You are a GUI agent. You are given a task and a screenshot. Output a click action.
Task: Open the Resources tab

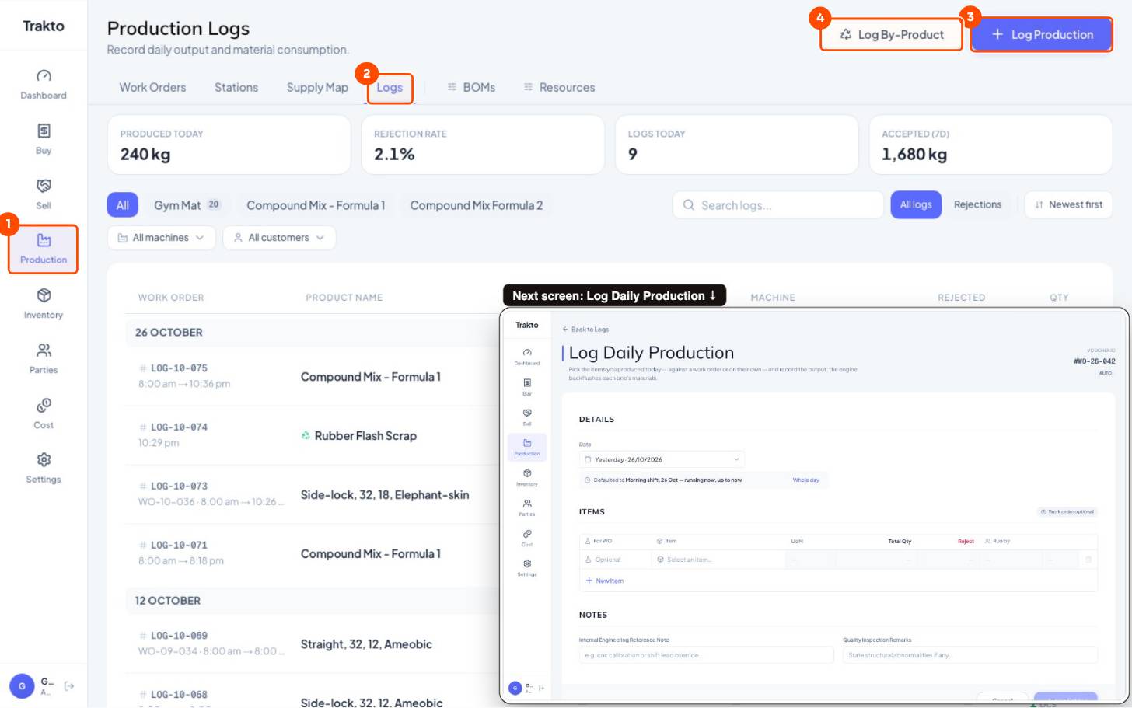(x=559, y=87)
